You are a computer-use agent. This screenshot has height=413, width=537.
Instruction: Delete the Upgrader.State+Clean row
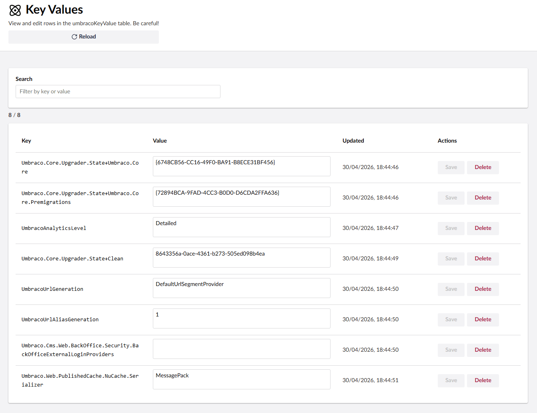coord(483,259)
